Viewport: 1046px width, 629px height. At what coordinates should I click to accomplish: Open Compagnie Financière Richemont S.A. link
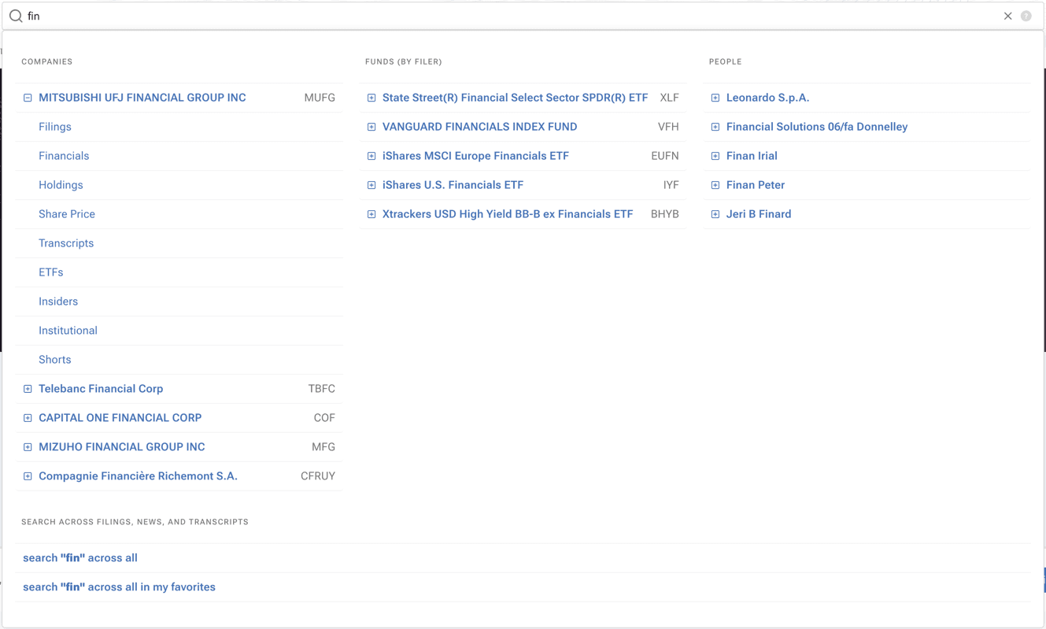(138, 476)
